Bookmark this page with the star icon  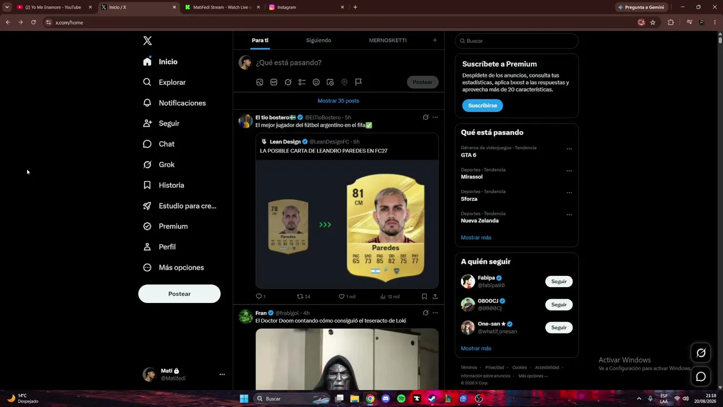(x=653, y=23)
